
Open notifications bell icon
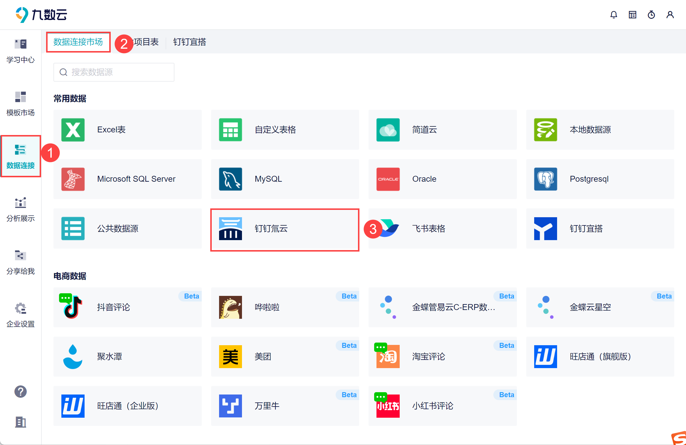click(613, 15)
